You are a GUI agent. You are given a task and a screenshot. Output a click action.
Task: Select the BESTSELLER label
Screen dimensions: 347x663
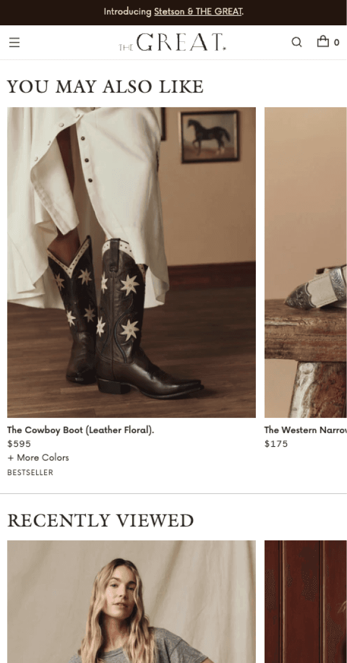click(31, 472)
